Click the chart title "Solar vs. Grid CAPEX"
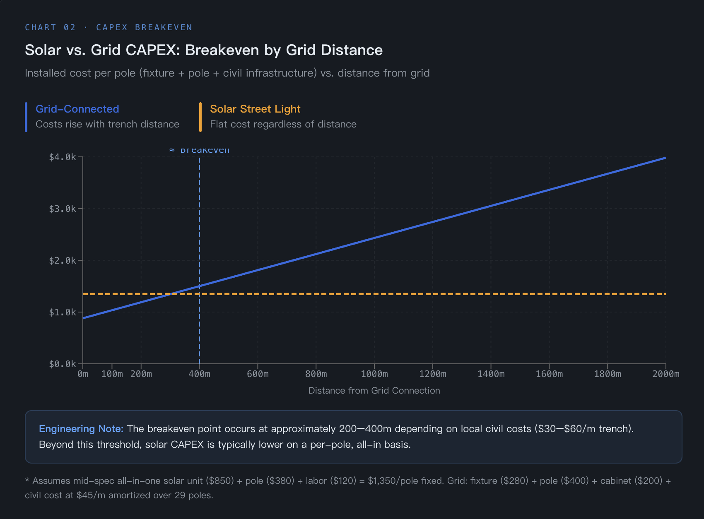This screenshot has height=519, width=704. point(203,50)
